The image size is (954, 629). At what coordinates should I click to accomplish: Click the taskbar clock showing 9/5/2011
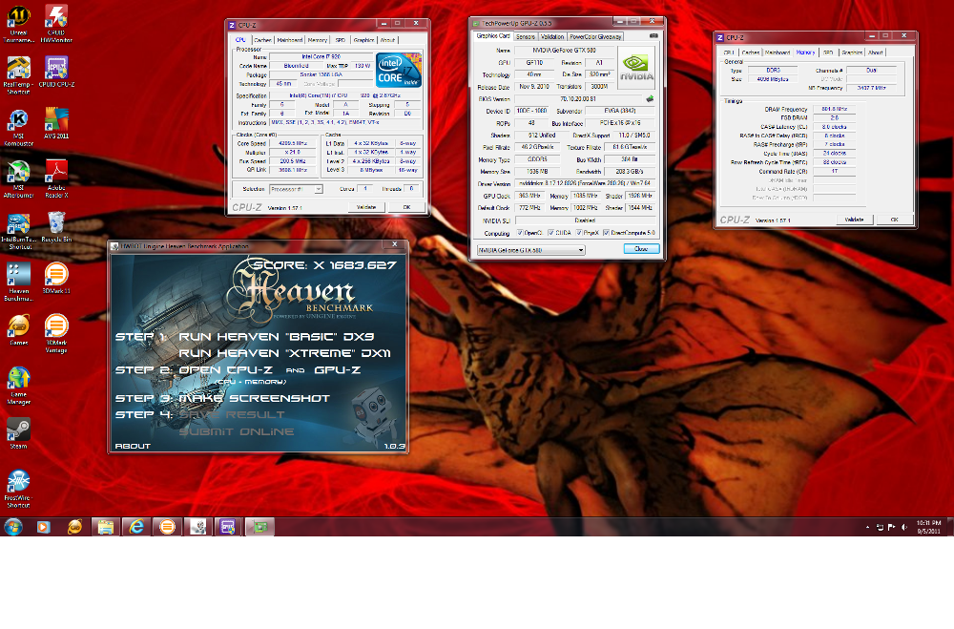point(928,527)
